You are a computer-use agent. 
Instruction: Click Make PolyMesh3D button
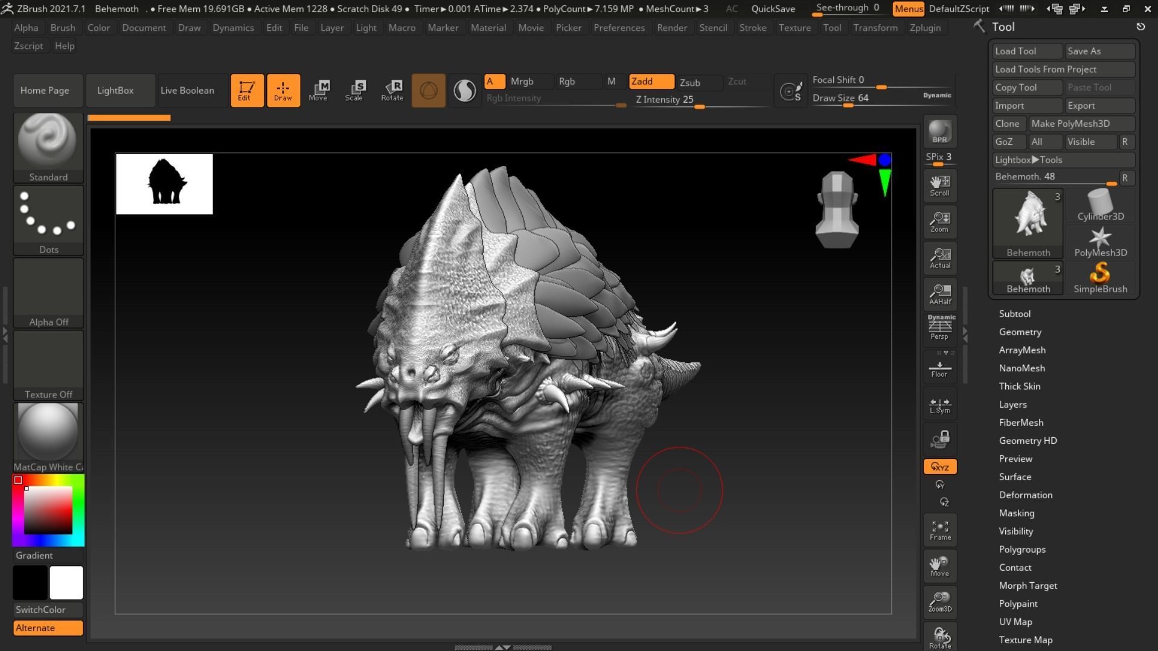(1081, 124)
